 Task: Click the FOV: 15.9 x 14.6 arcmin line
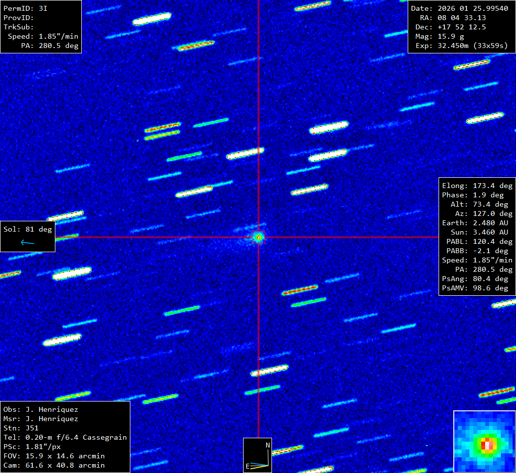pos(54,456)
